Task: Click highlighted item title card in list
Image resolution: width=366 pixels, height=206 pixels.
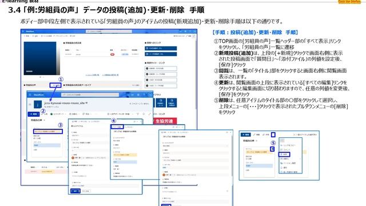Action: click(48, 132)
